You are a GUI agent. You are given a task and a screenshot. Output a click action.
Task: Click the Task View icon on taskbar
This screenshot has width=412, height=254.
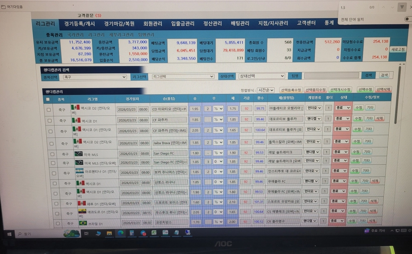click(x=86, y=233)
